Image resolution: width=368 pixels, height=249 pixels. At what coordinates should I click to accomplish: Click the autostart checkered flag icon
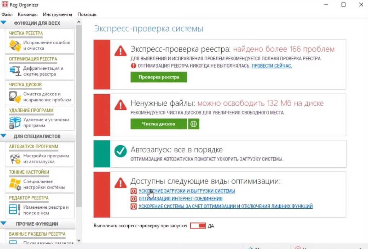pos(15,159)
